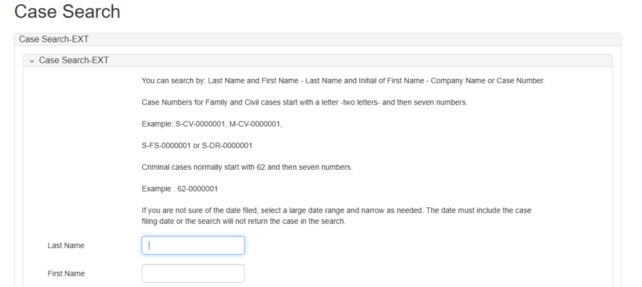The image size is (642, 287).
Task: Click the Family and Civil case numbers sentence
Action: [304, 102]
